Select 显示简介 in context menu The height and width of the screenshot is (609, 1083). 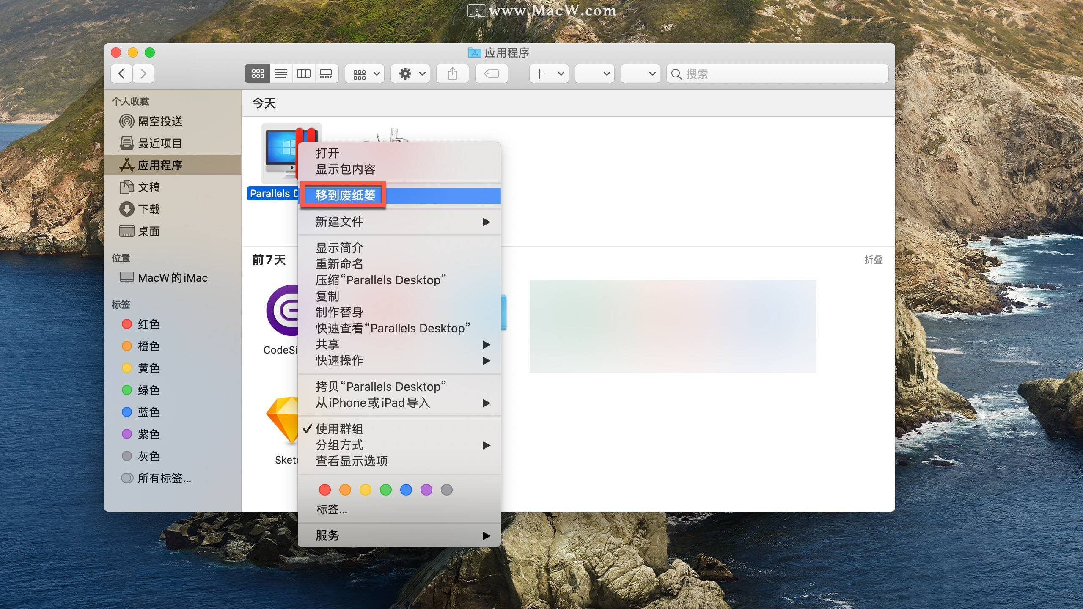click(339, 248)
